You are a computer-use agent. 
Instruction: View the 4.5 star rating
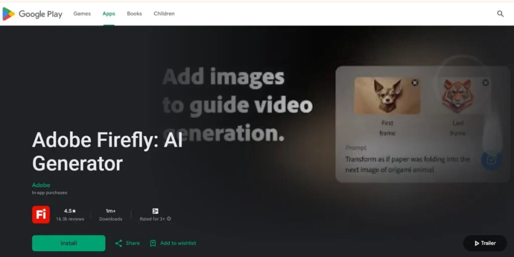pos(70,211)
